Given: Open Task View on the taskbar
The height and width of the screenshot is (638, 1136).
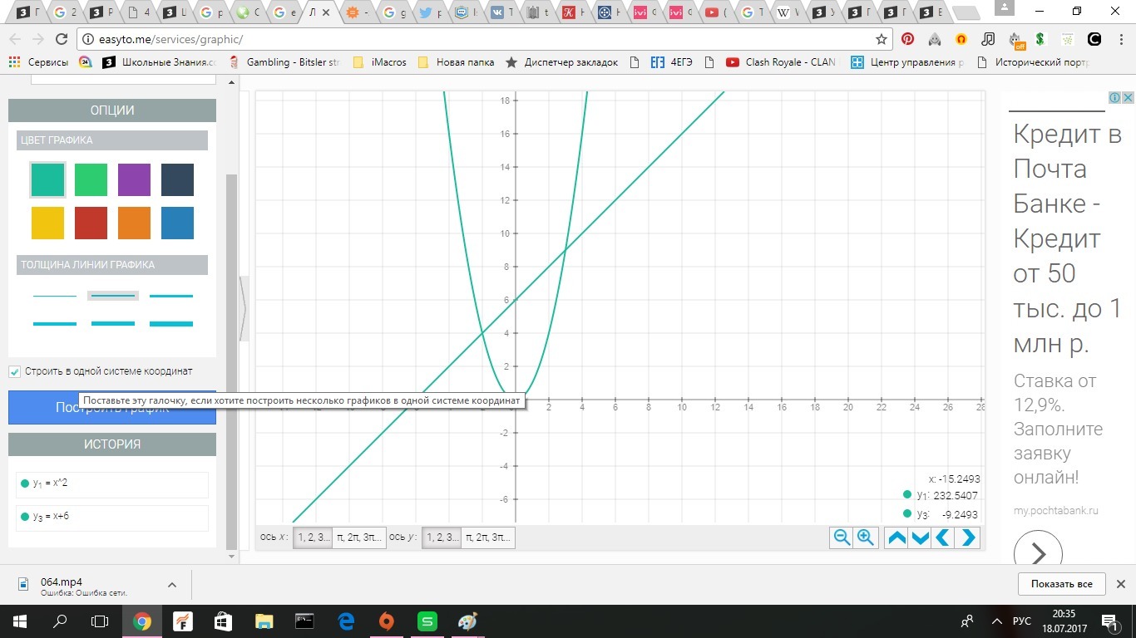Looking at the screenshot, I should pos(100,621).
